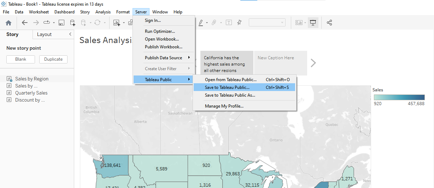The image size is (434, 188).
Task: Open the Help menu
Action: 178,12
